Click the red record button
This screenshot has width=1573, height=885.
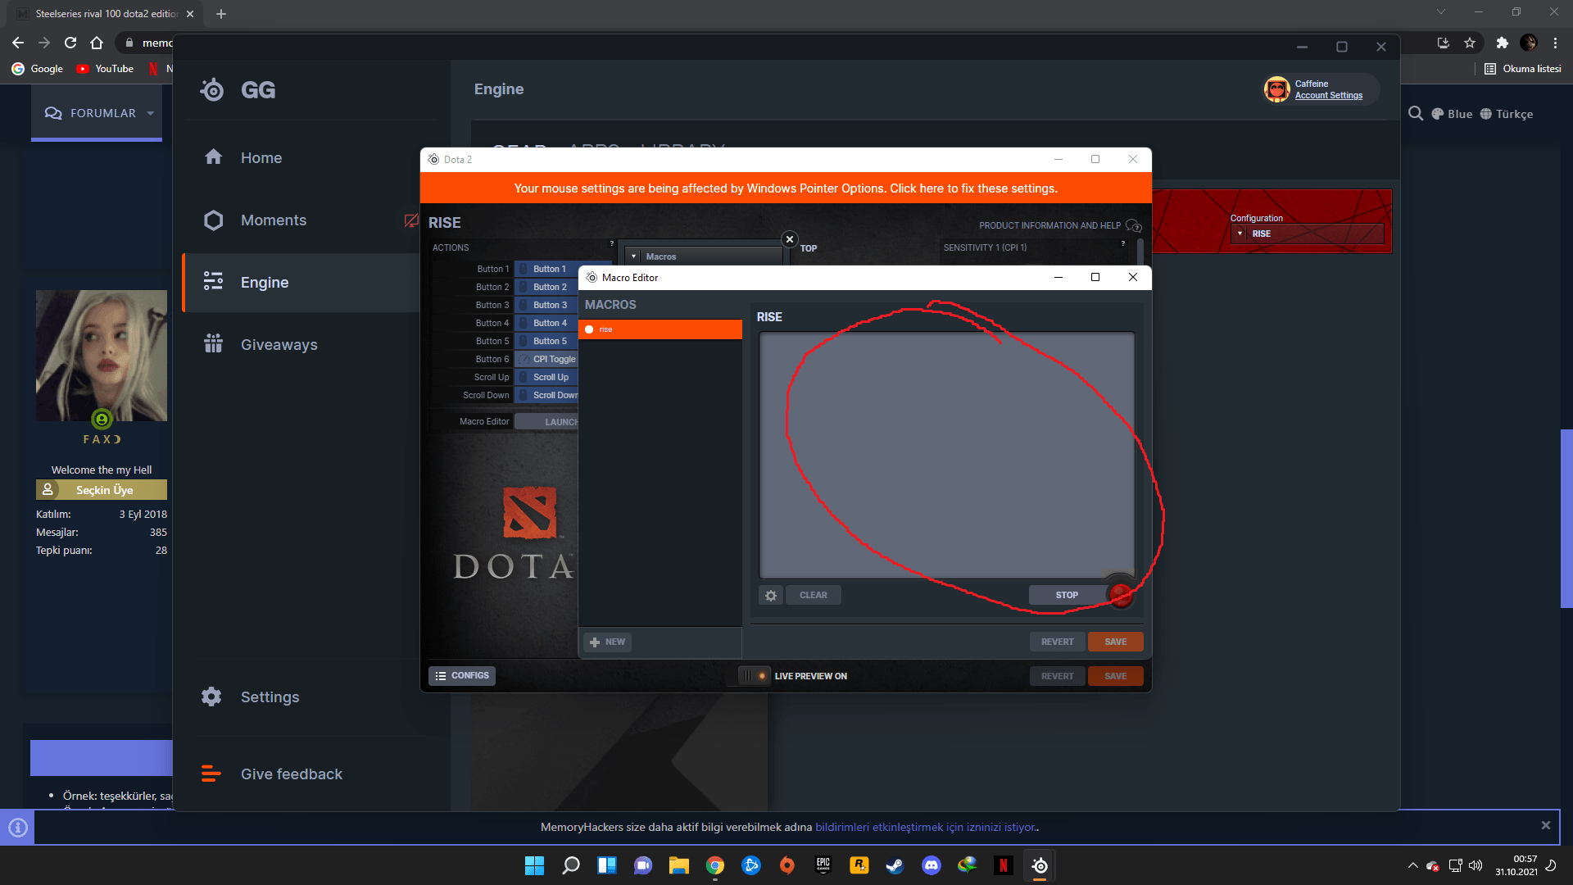click(1120, 596)
